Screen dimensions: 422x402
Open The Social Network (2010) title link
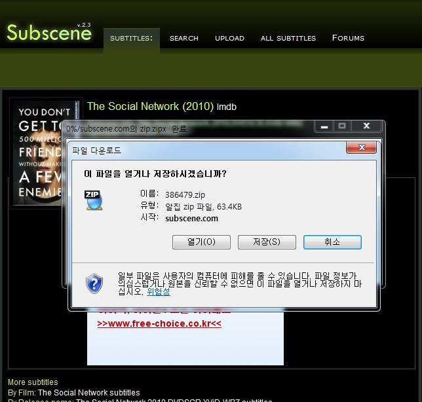150,106
